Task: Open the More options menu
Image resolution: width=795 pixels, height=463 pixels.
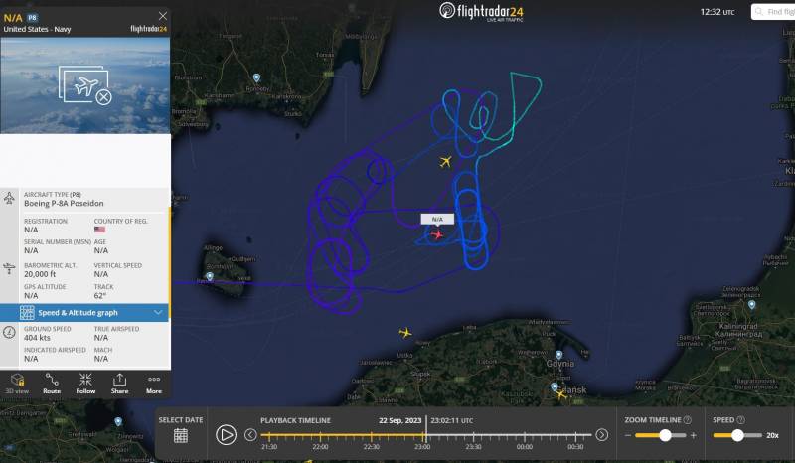Action: click(x=154, y=384)
